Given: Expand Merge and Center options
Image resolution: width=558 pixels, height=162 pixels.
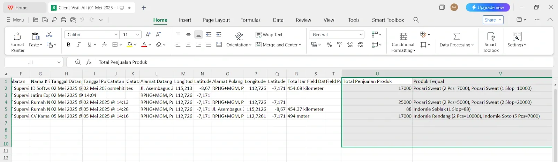Looking at the screenshot, I should [300, 45].
